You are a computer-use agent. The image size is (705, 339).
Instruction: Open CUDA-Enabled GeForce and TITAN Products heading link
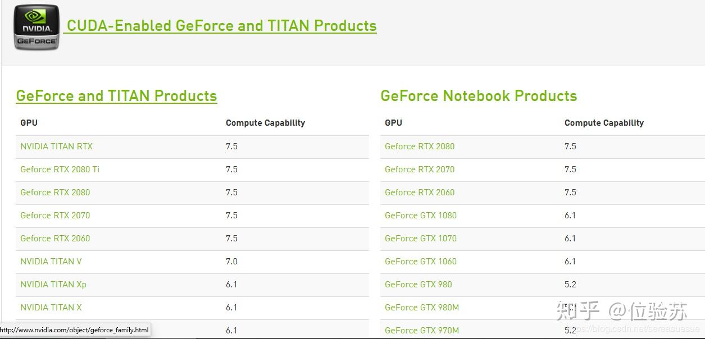click(221, 26)
